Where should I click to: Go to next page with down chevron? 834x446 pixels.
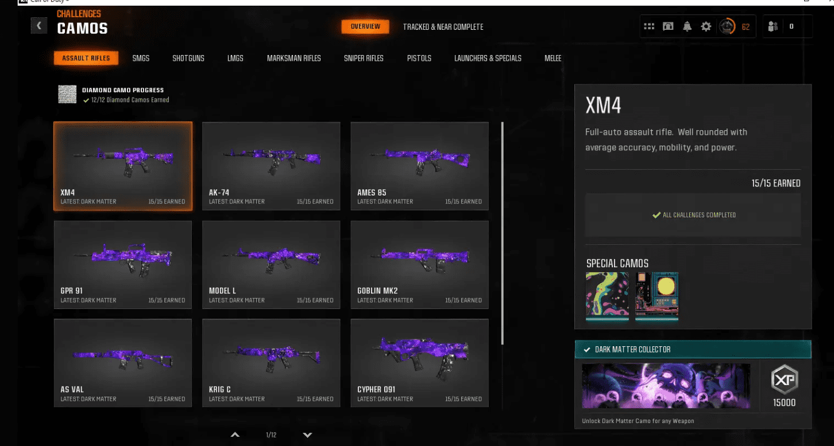click(307, 435)
